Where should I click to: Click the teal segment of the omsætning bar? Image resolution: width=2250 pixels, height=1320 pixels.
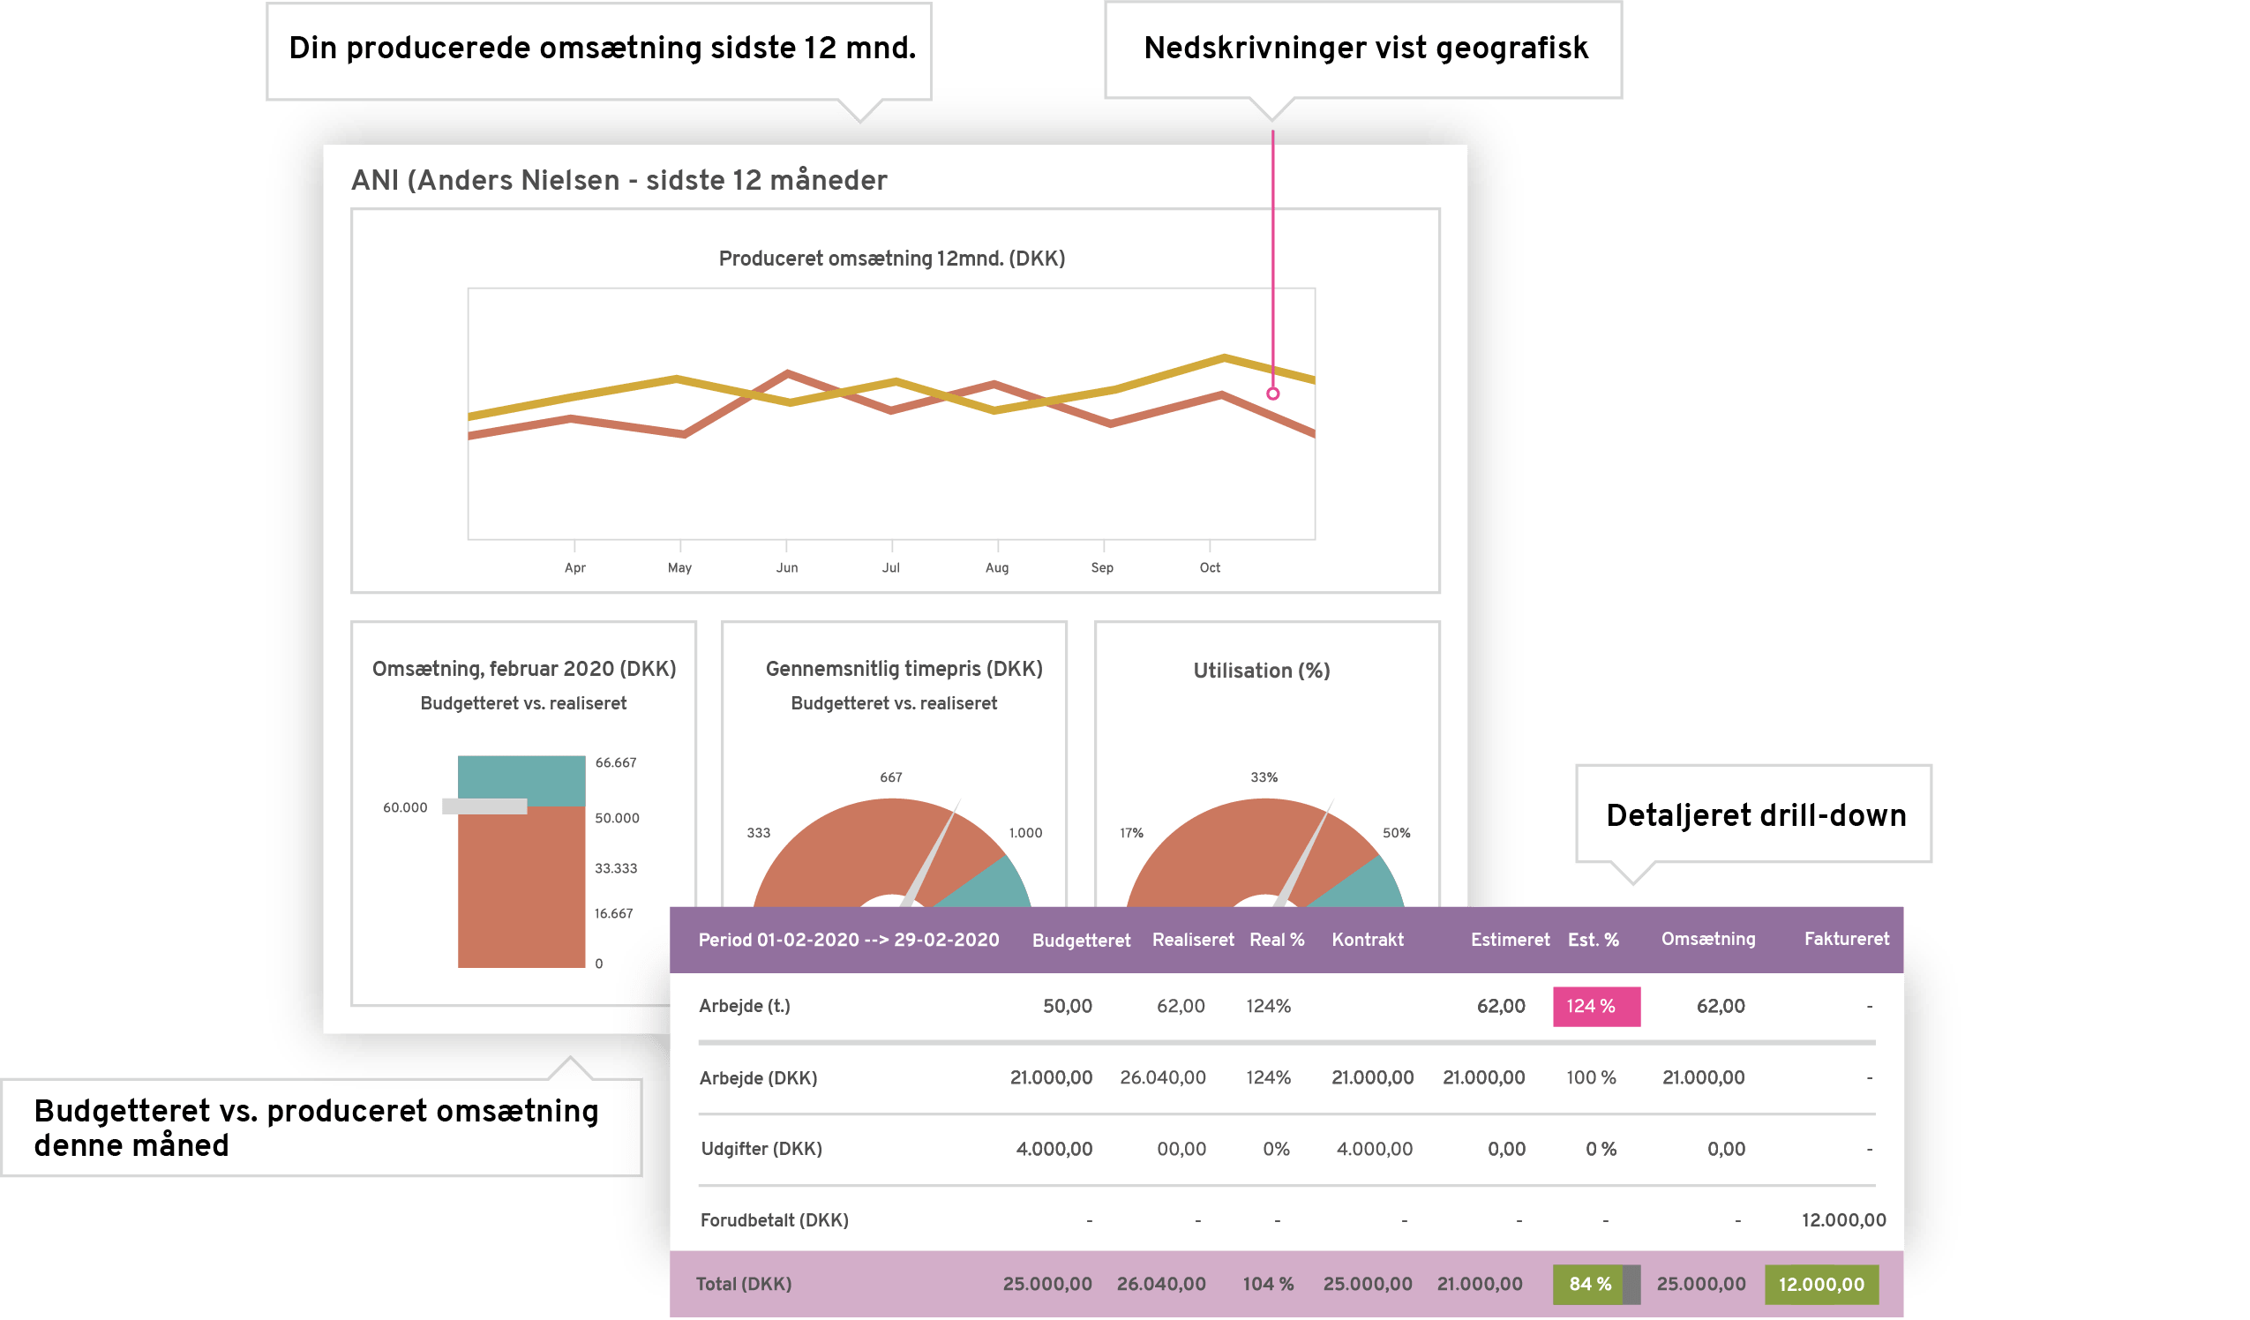click(521, 779)
